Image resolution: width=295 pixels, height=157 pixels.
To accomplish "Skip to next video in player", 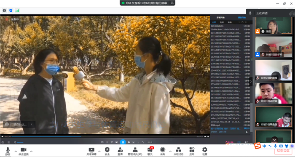I will [x=129, y=142].
